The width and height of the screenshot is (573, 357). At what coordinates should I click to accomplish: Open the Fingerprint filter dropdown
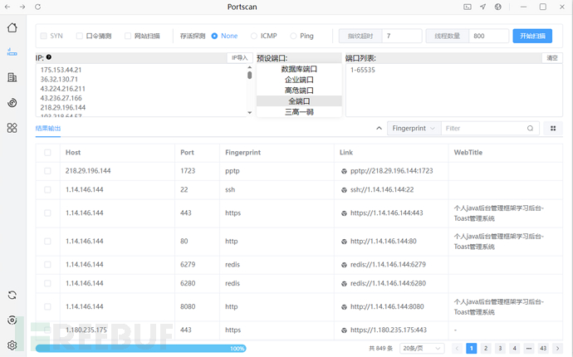tap(414, 128)
